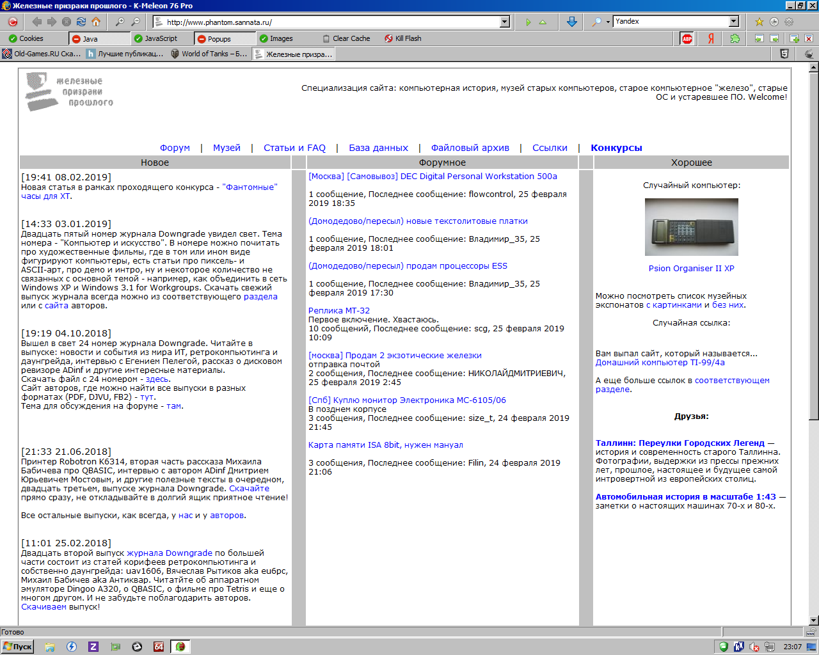
Task: Click into the Yandex search field
Action: tap(671, 22)
